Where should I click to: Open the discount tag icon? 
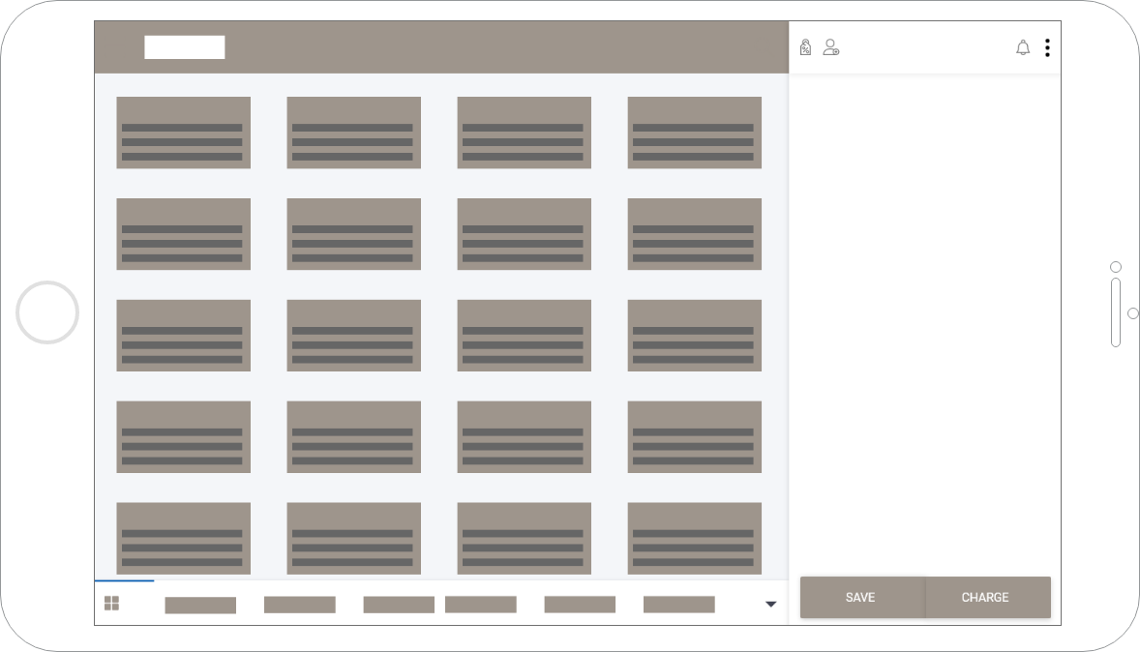[x=805, y=47]
